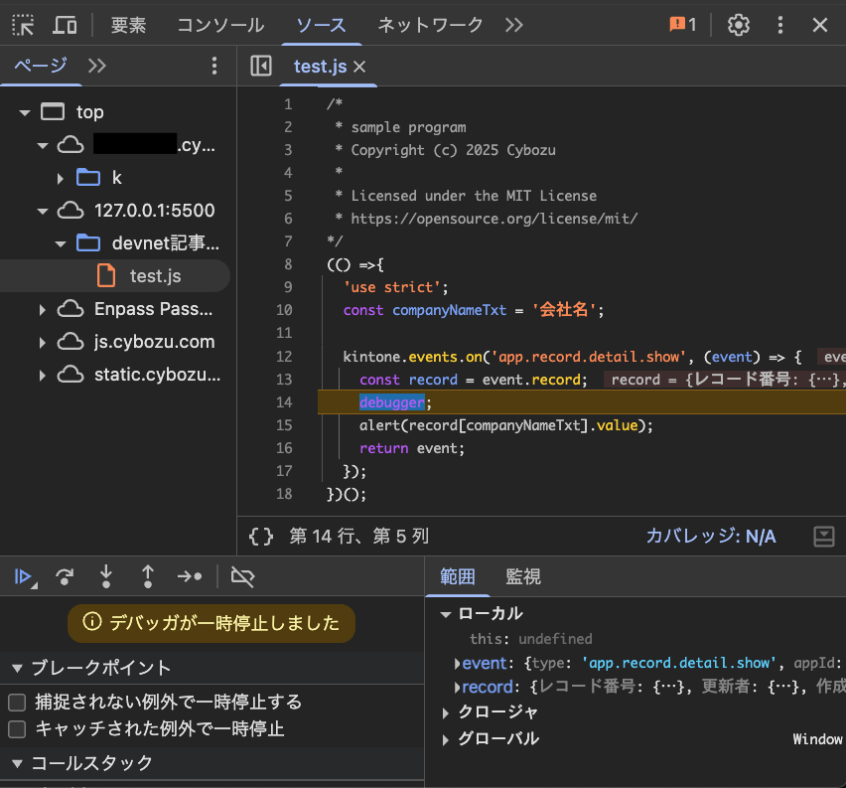846x788 pixels.
Task: Expand the Enpass Pass... node
Action: point(42,309)
